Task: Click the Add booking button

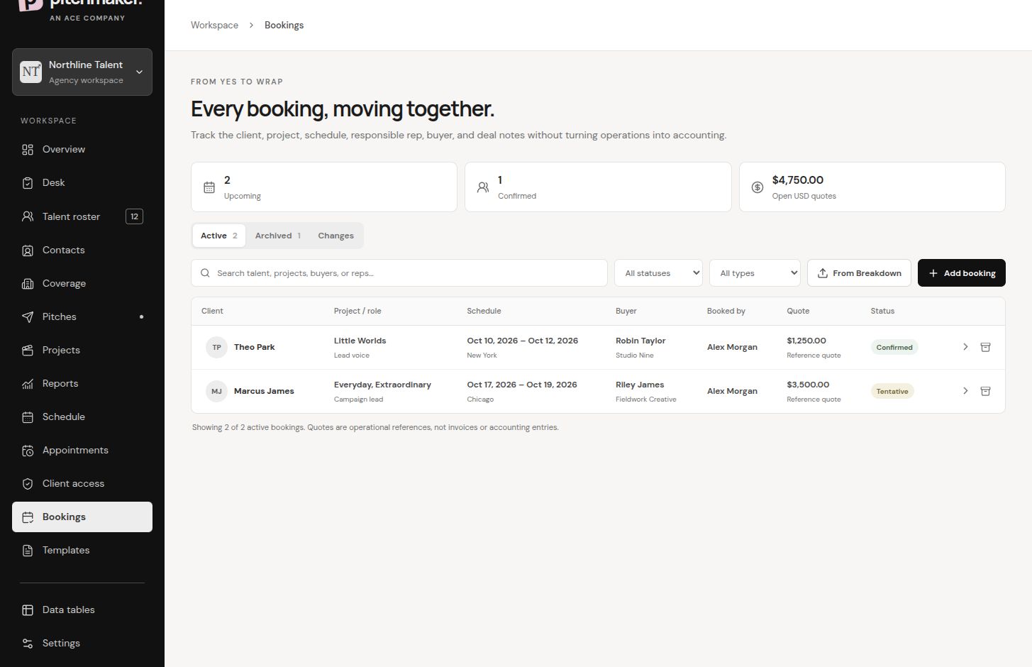Action: coord(961,273)
